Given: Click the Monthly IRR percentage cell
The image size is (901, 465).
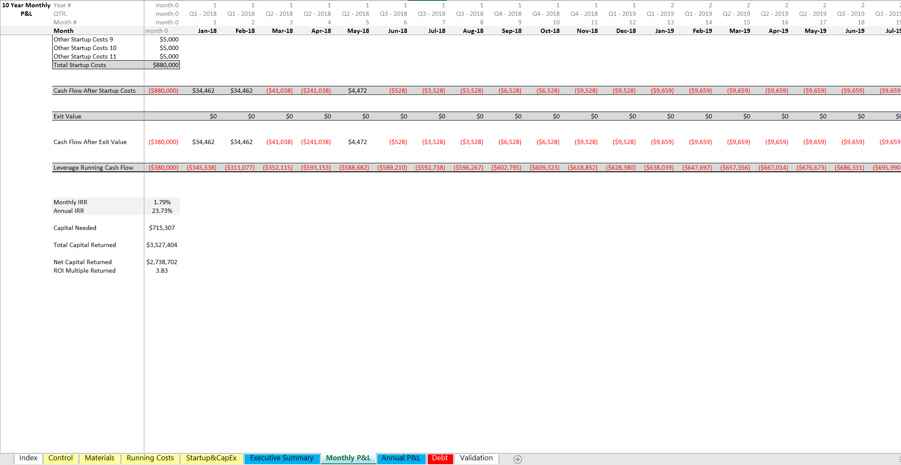Looking at the screenshot, I should (x=162, y=202).
